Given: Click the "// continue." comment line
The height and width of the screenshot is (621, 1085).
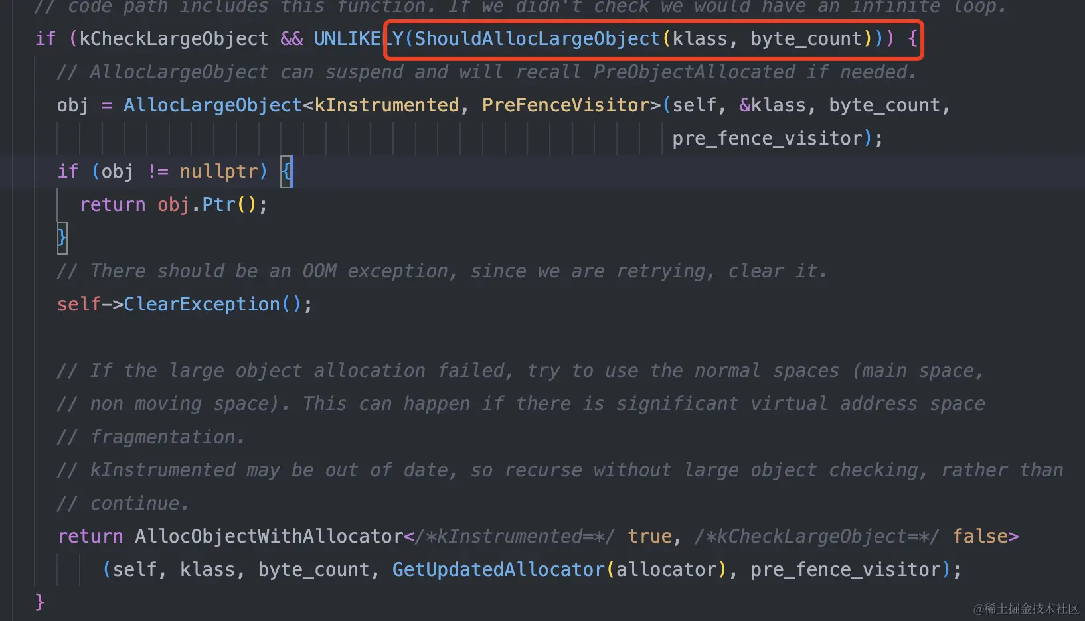Looking at the screenshot, I should tap(123, 503).
